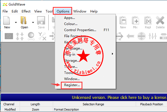
Task: Open the Edit menu
Action: [15, 11]
